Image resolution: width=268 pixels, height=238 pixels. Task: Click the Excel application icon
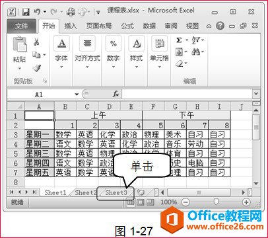click(12, 12)
